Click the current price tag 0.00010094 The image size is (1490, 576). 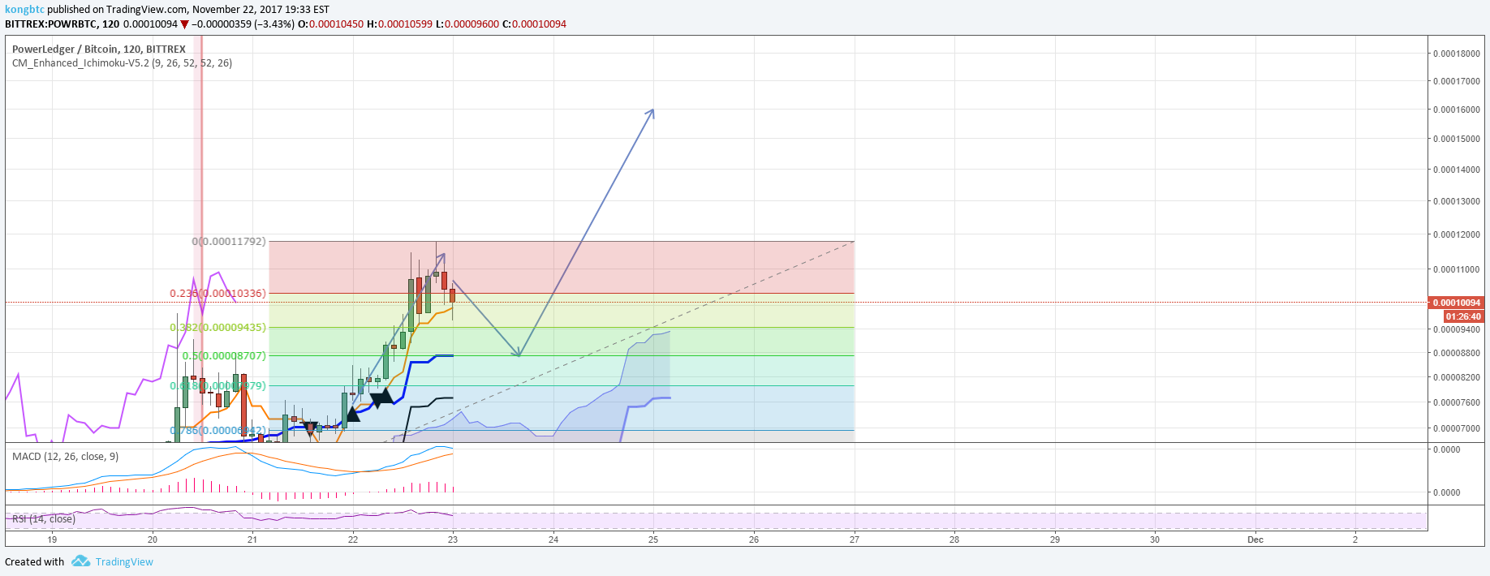click(1457, 303)
